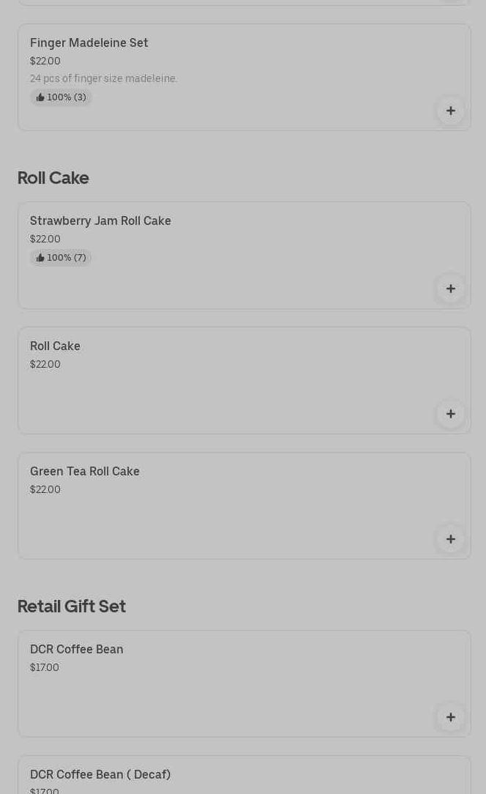Open Strawberry Jam Roll Cake details
The image size is (486, 794).
point(100,221)
